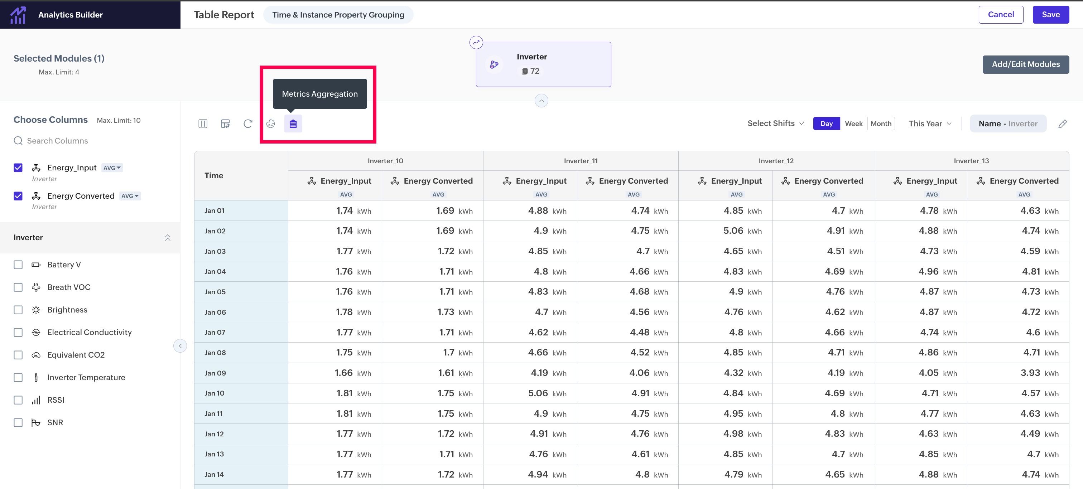Switch to the Week time tab
The image size is (1083, 489).
pos(853,124)
